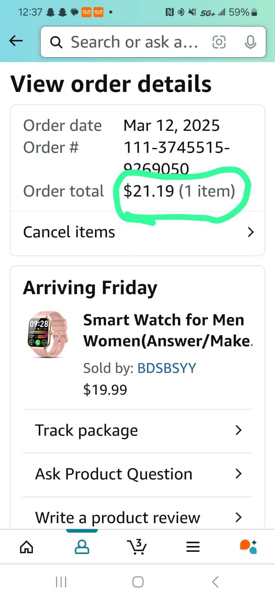
Task: Tap Android home navigation button
Action: pyautogui.click(x=138, y=582)
